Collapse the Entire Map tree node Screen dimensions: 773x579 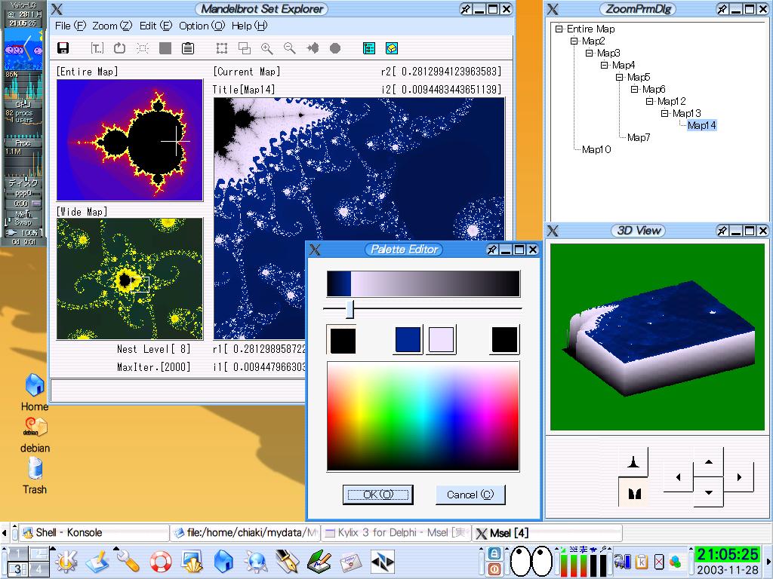[559, 29]
